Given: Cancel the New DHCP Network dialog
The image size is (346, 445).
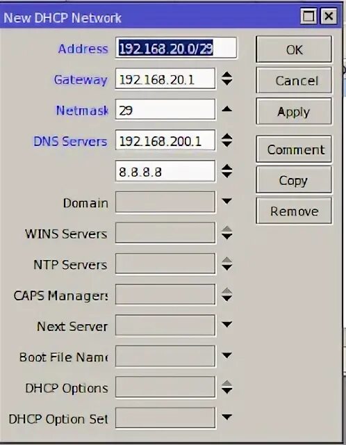Looking at the screenshot, I should [294, 81].
